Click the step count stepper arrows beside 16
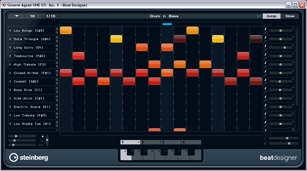 point(38,16)
